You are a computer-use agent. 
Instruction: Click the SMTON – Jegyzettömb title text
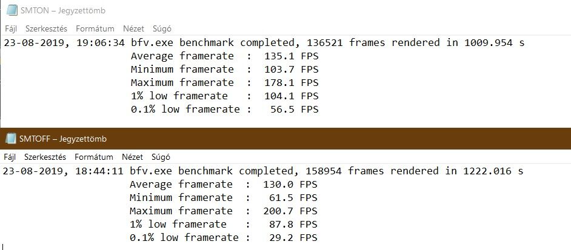63,10
